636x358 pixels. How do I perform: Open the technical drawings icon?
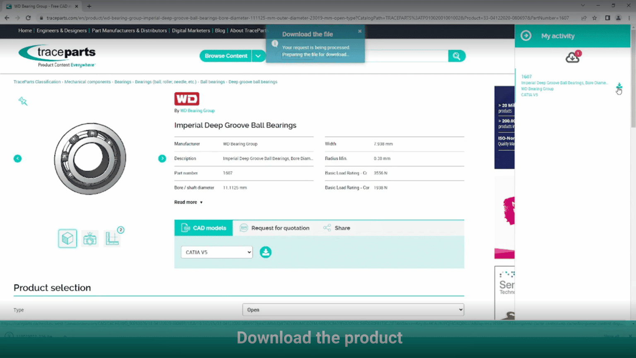click(x=112, y=239)
